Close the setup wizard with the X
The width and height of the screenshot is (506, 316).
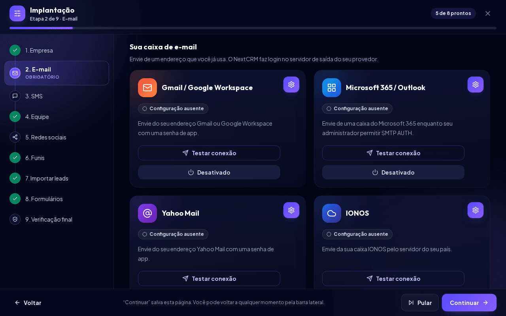pyautogui.click(x=488, y=13)
